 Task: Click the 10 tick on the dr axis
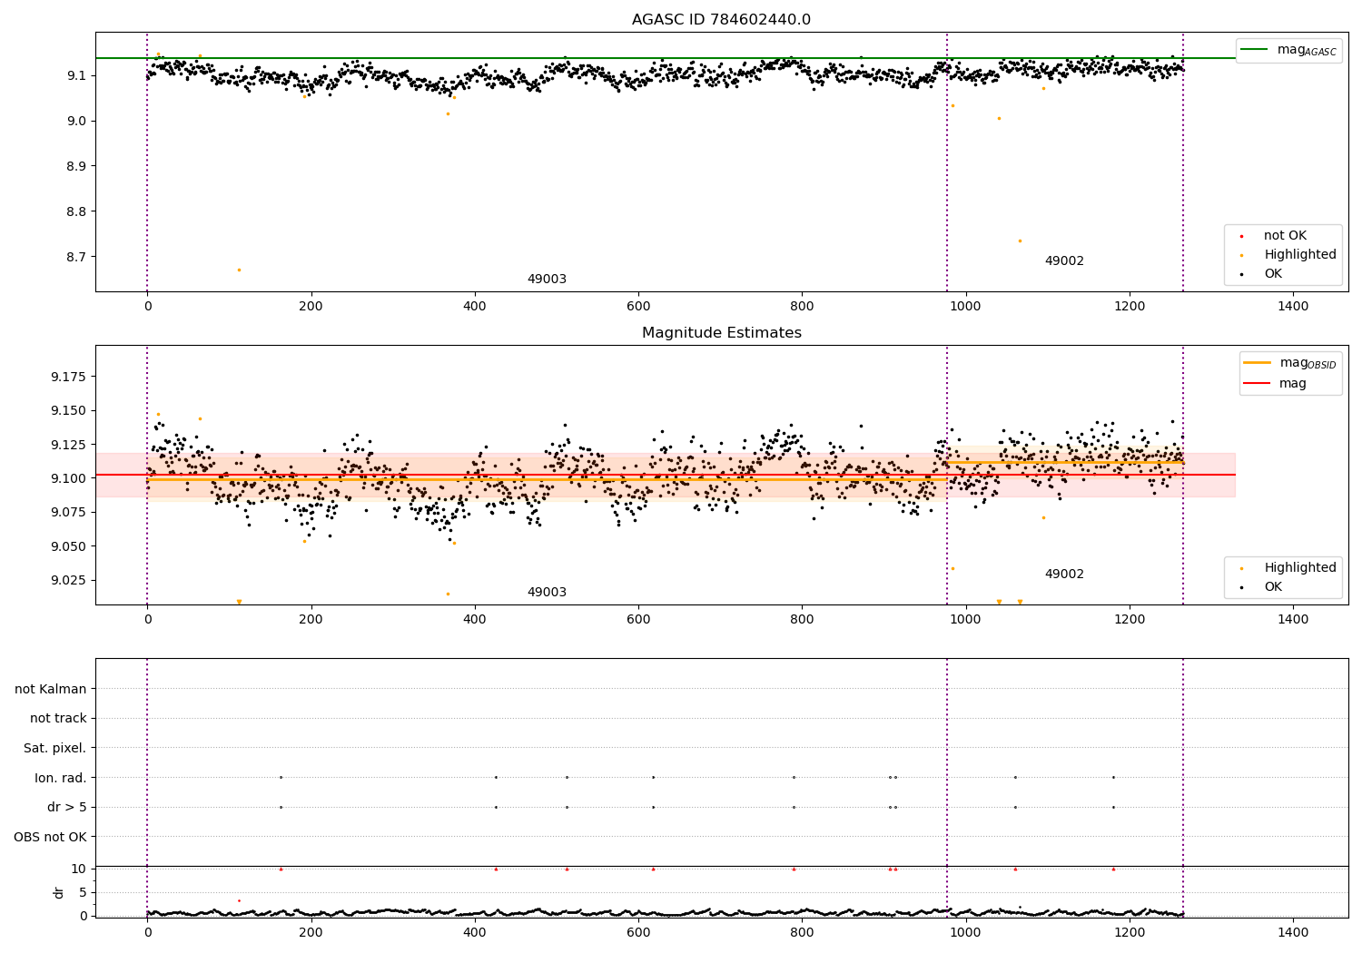tap(79, 869)
